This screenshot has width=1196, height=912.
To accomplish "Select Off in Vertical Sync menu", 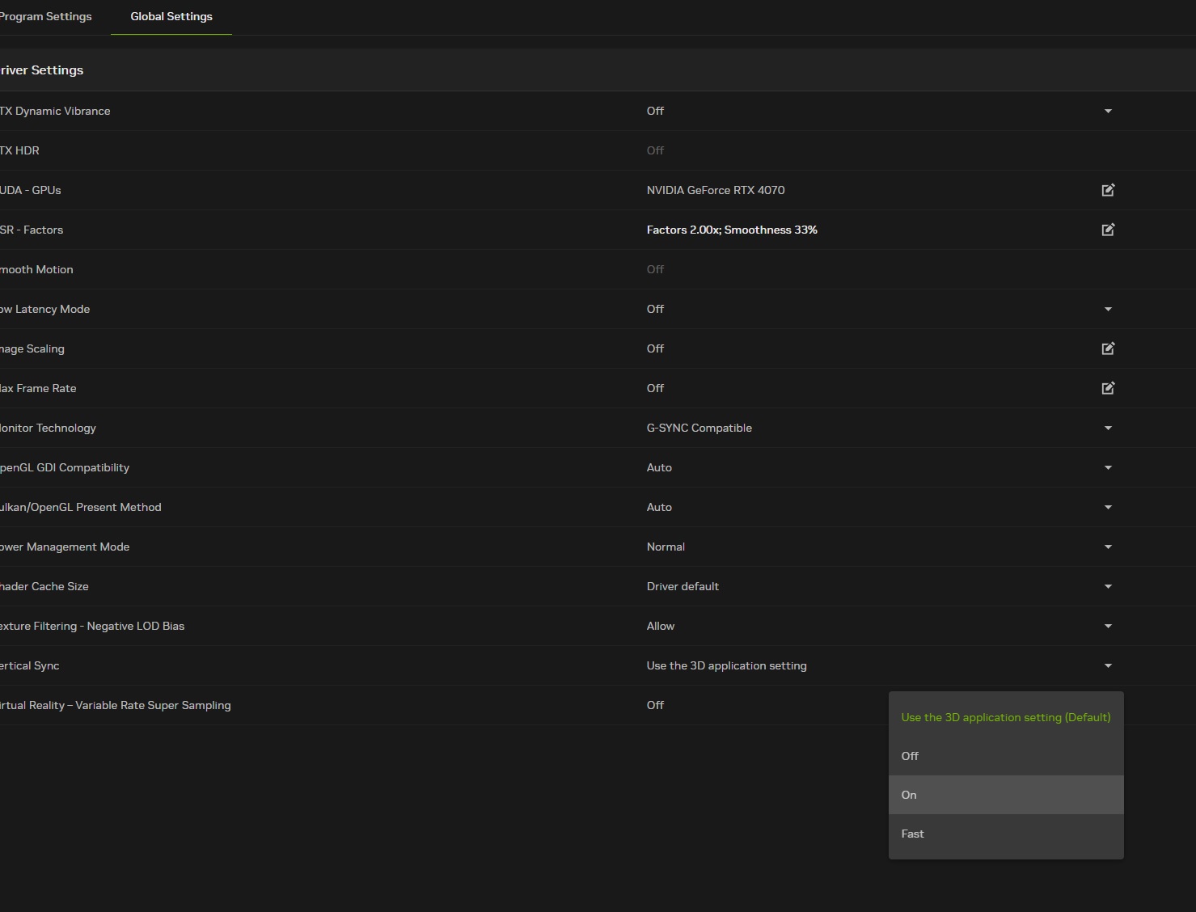I will pos(1006,756).
